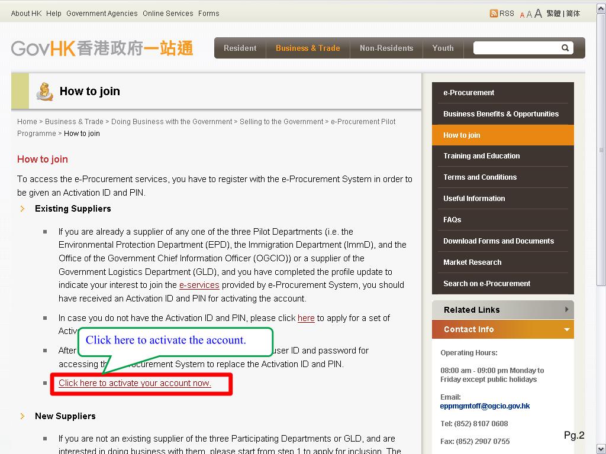Go to Doing Business with the Government breadcrumb
606x454 pixels.
(172, 122)
